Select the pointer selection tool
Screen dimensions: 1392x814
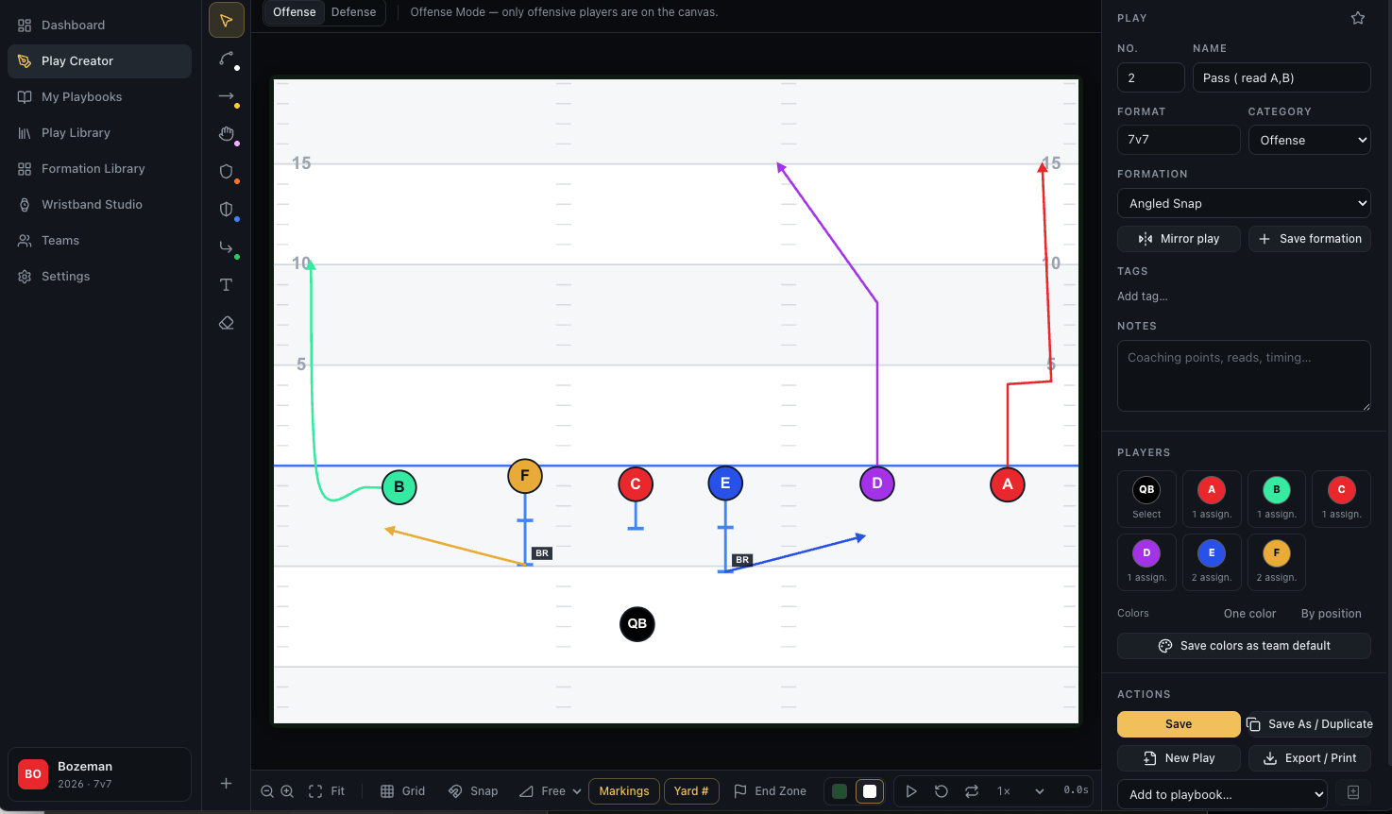pyautogui.click(x=227, y=20)
